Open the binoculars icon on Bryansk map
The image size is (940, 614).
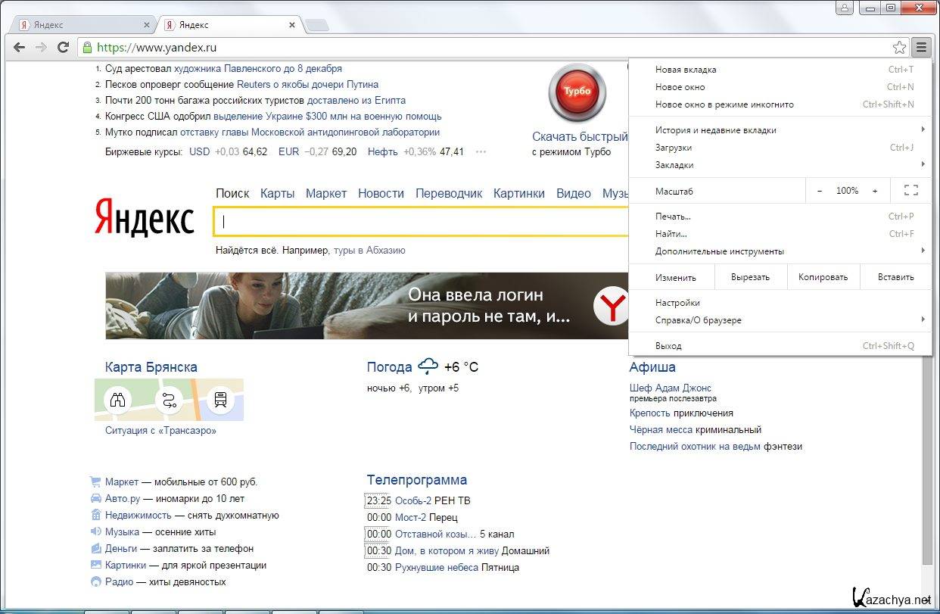(118, 400)
